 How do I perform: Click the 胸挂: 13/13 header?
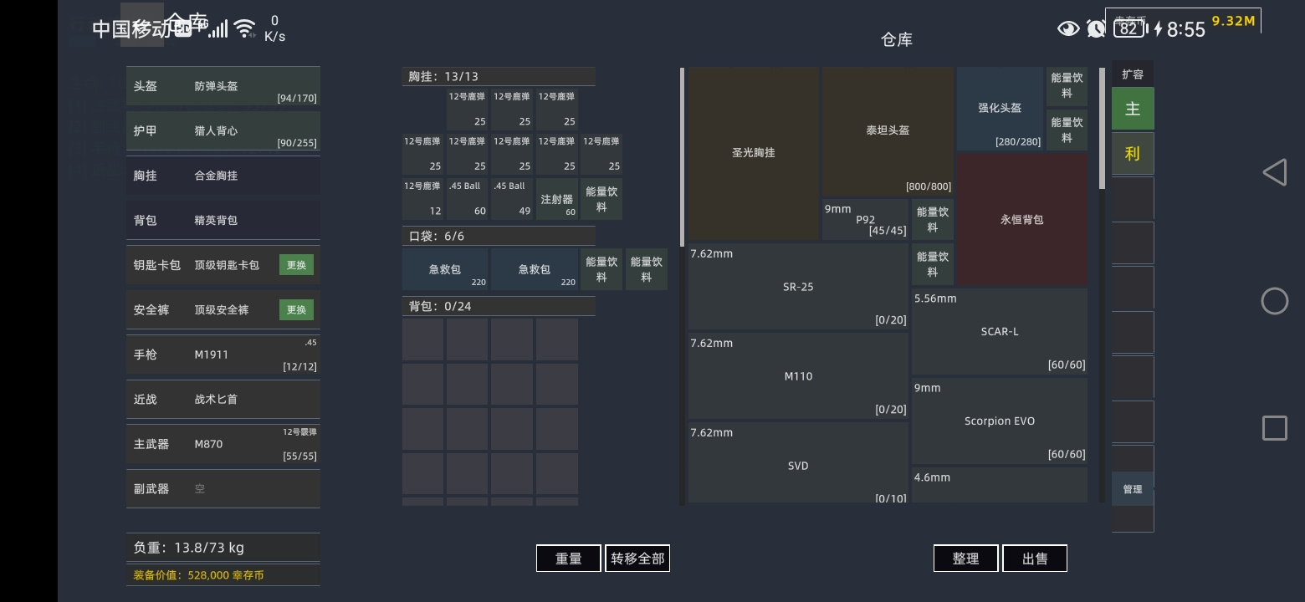tap(499, 76)
